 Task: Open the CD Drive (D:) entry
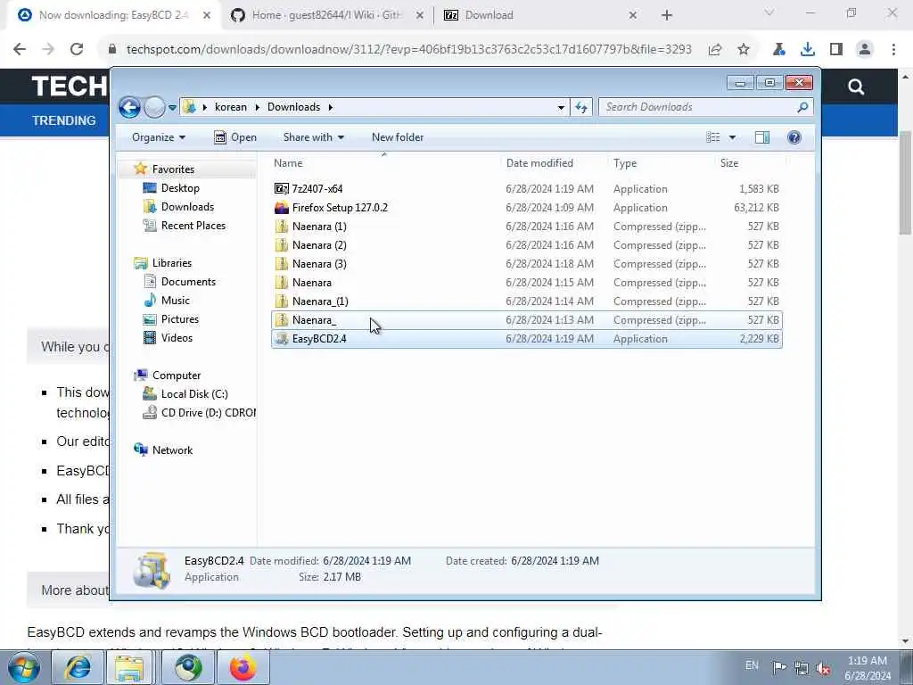199,413
